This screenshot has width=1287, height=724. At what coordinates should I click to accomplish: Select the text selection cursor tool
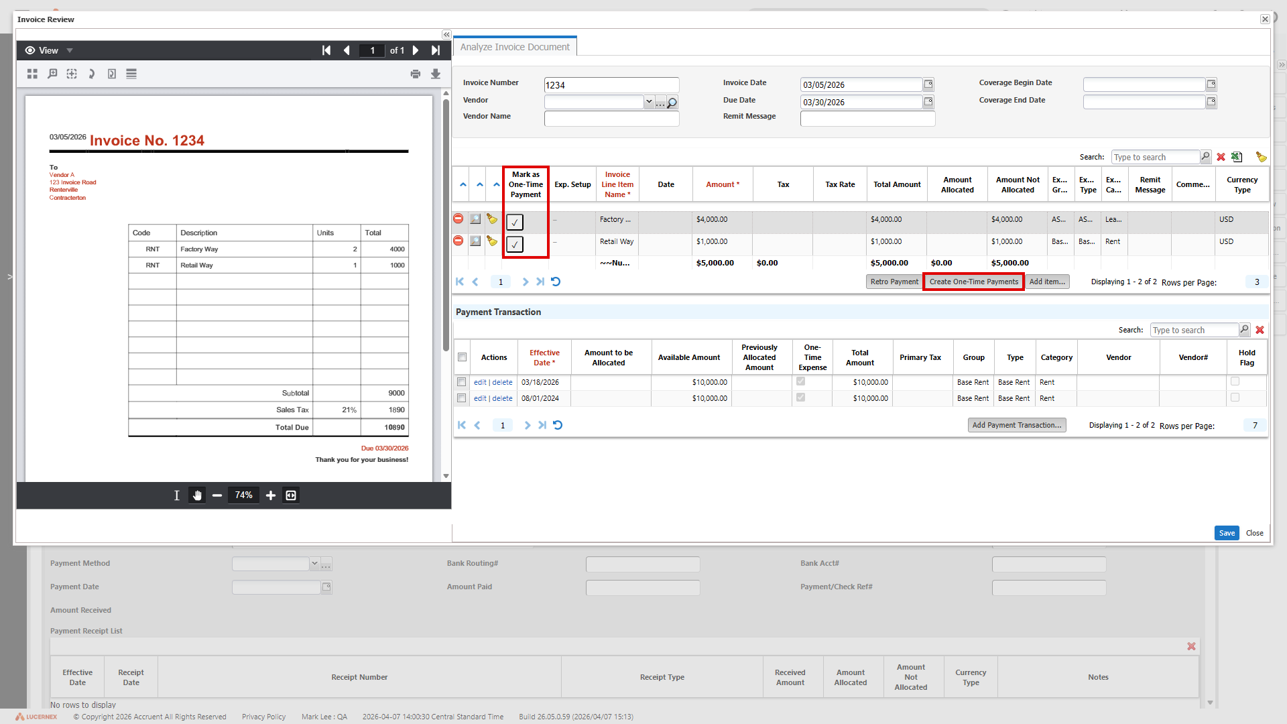pyautogui.click(x=177, y=495)
